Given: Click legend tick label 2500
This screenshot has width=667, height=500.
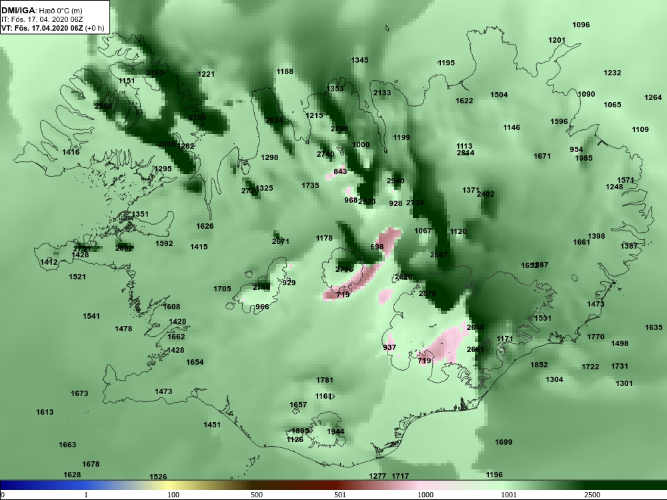Looking at the screenshot, I should tap(592, 495).
